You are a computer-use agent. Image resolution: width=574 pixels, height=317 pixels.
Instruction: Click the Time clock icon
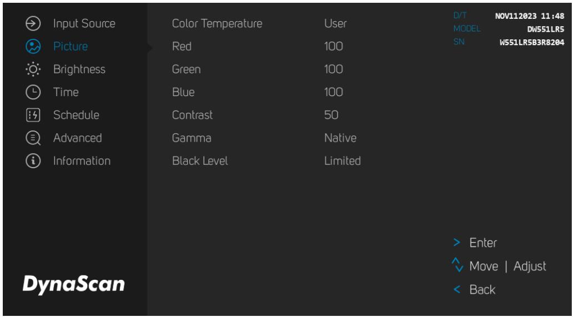(x=33, y=92)
